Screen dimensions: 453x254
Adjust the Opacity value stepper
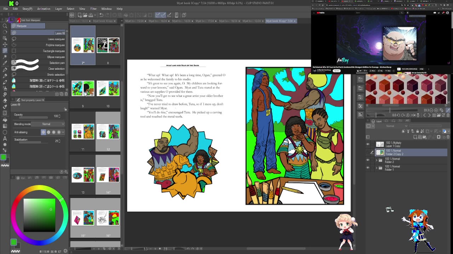59,116
